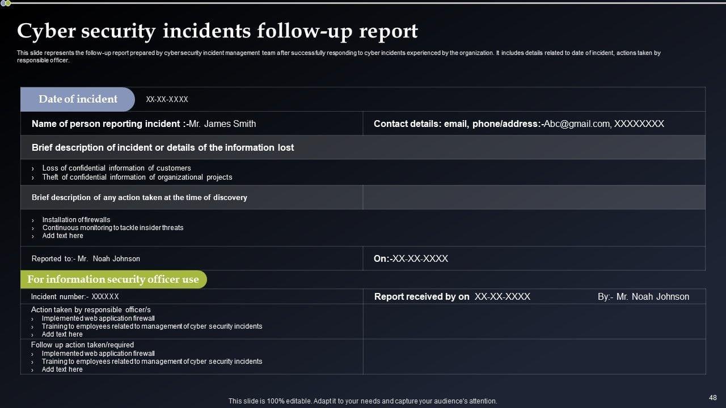
Task: Click 'Continuous monitoring to tackle insider threats'
Action: click(113, 227)
